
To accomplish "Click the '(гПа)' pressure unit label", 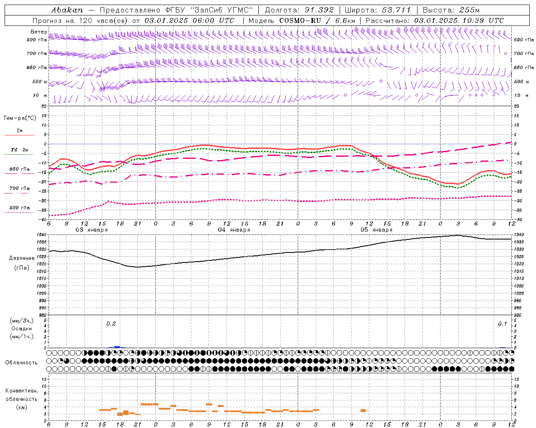I will [x=22, y=267].
